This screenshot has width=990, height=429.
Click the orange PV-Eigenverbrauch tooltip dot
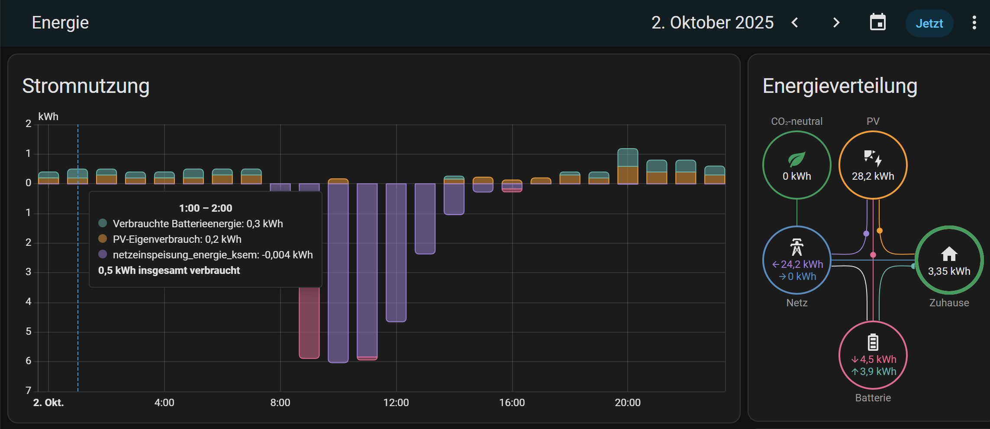(x=103, y=239)
